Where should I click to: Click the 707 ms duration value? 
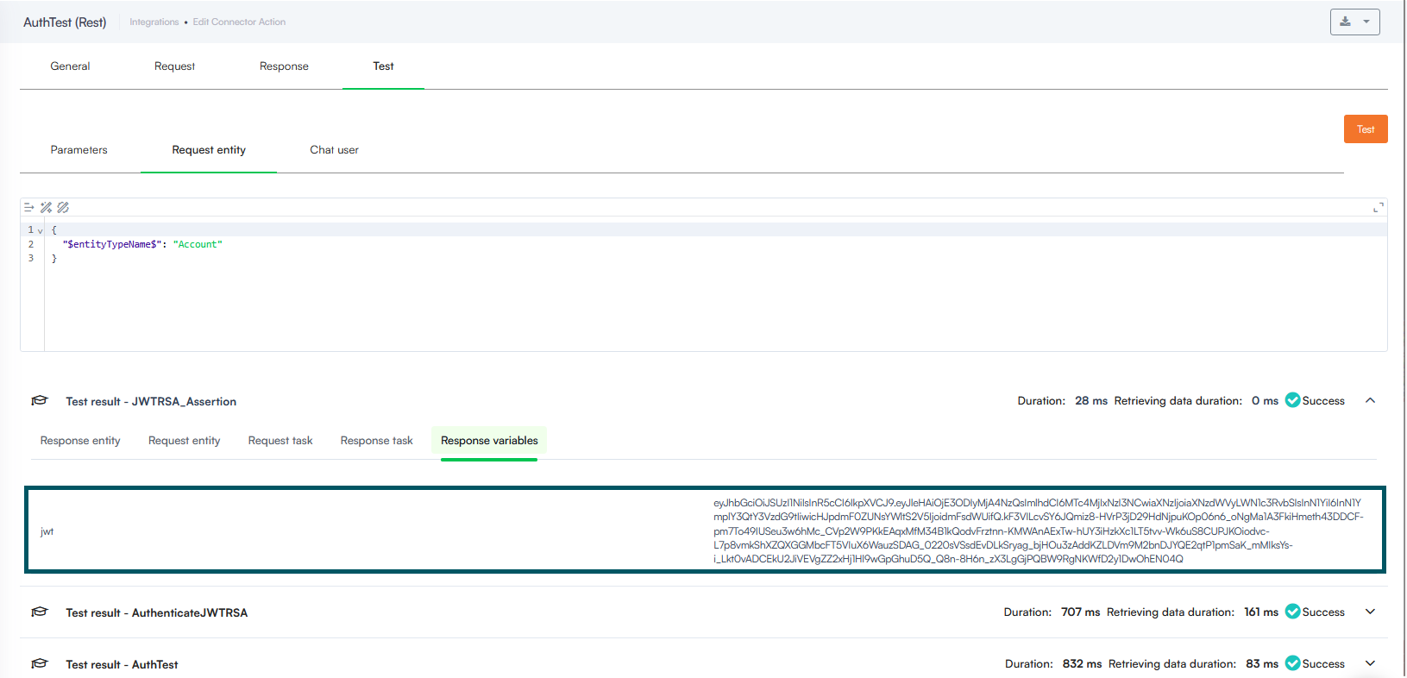(x=1081, y=612)
